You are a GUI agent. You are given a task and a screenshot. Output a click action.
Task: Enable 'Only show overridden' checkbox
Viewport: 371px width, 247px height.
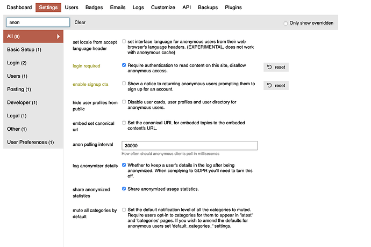tap(286, 24)
